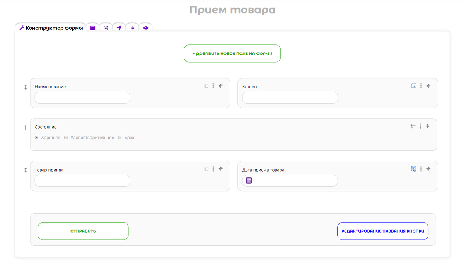Open three-dot menu of Наименование field

pyautogui.click(x=213, y=86)
